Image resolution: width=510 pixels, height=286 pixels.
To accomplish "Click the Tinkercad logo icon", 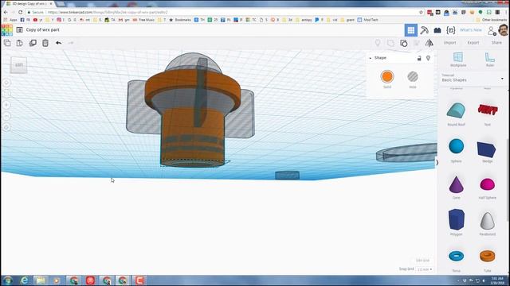I will pos(7,30).
